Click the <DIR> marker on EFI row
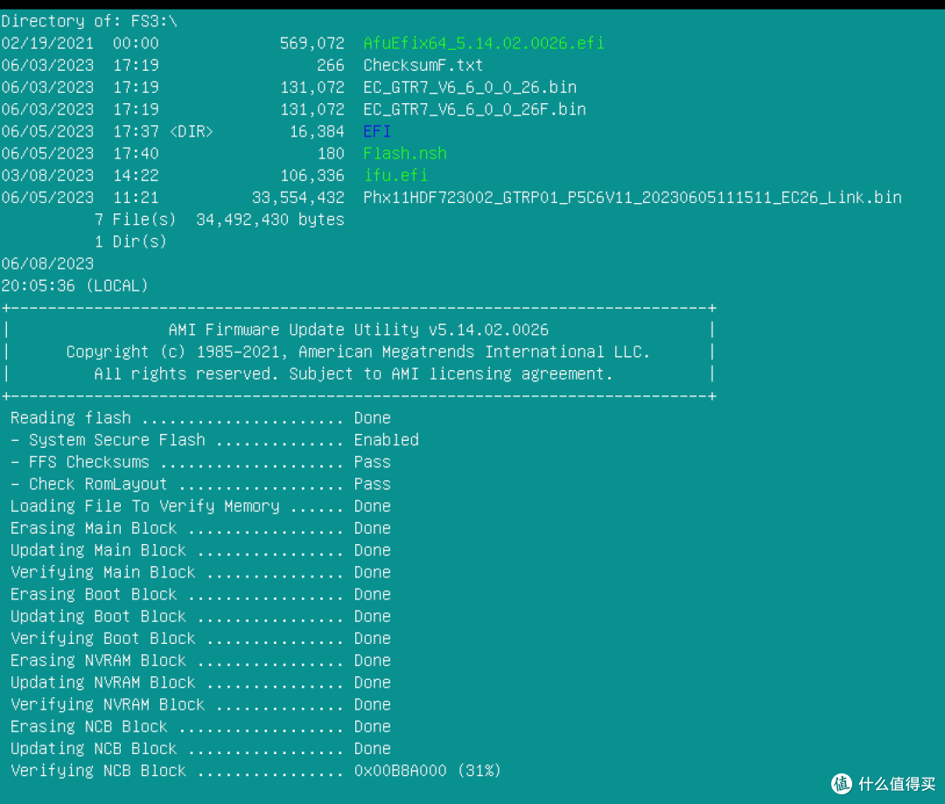The height and width of the screenshot is (804, 945). coord(191,131)
